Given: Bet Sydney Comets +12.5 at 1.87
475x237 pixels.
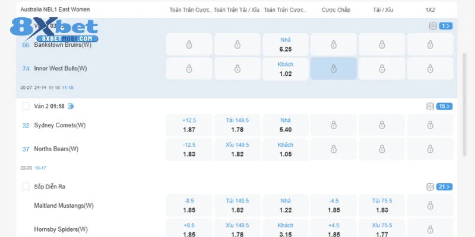Looking at the screenshot, I should pyautogui.click(x=189, y=125).
